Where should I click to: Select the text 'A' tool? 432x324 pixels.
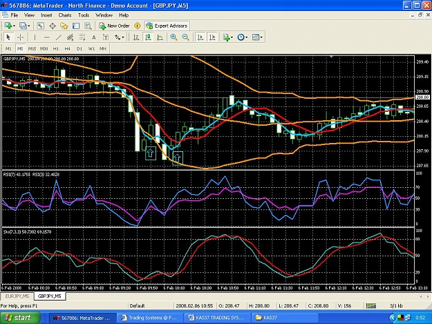click(94, 37)
